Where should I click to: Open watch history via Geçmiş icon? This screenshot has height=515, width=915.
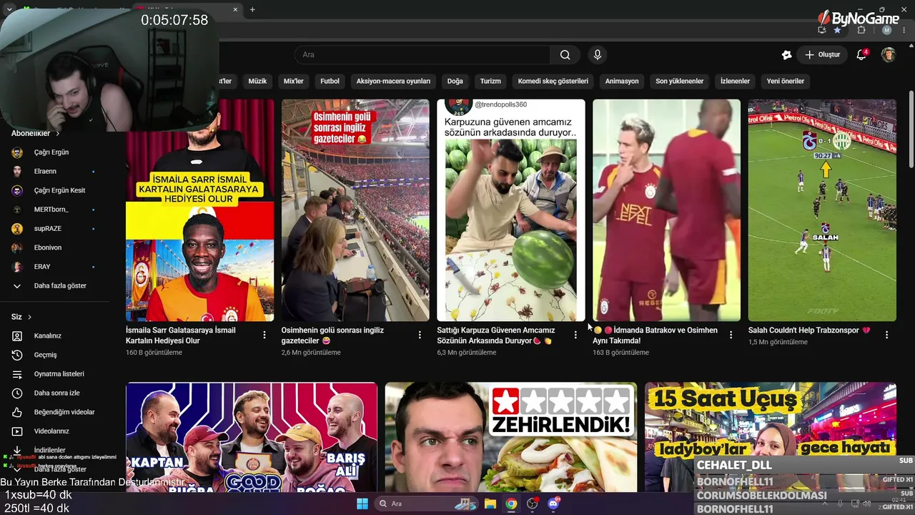pos(17,355)
